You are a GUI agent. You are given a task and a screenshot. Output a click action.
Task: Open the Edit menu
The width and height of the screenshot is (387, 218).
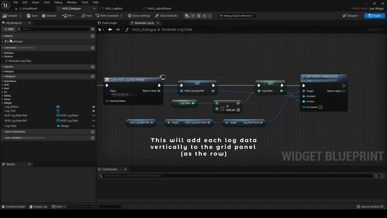25,2
